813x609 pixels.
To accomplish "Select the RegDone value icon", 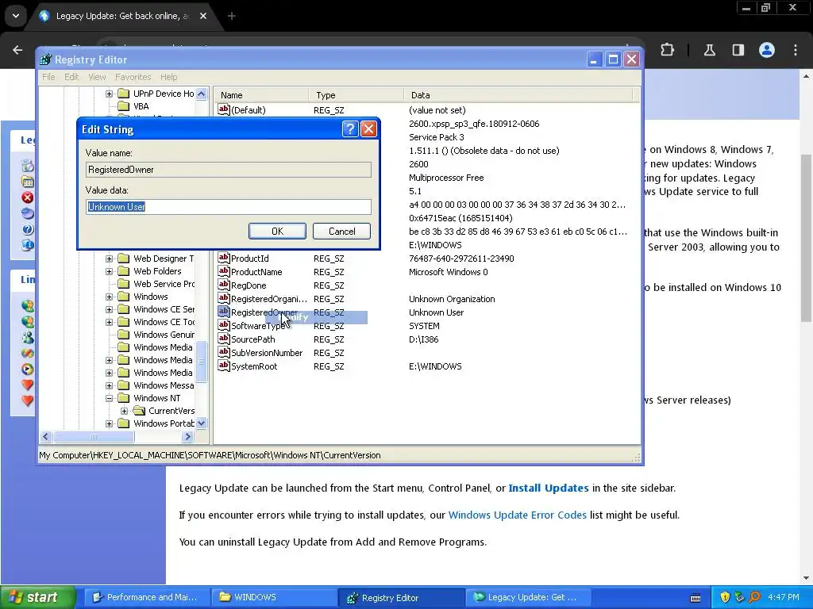I will [223, 285].
